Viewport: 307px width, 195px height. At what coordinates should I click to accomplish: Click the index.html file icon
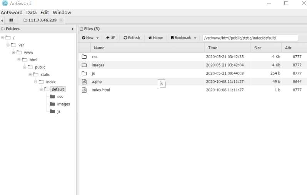[84, 90]
